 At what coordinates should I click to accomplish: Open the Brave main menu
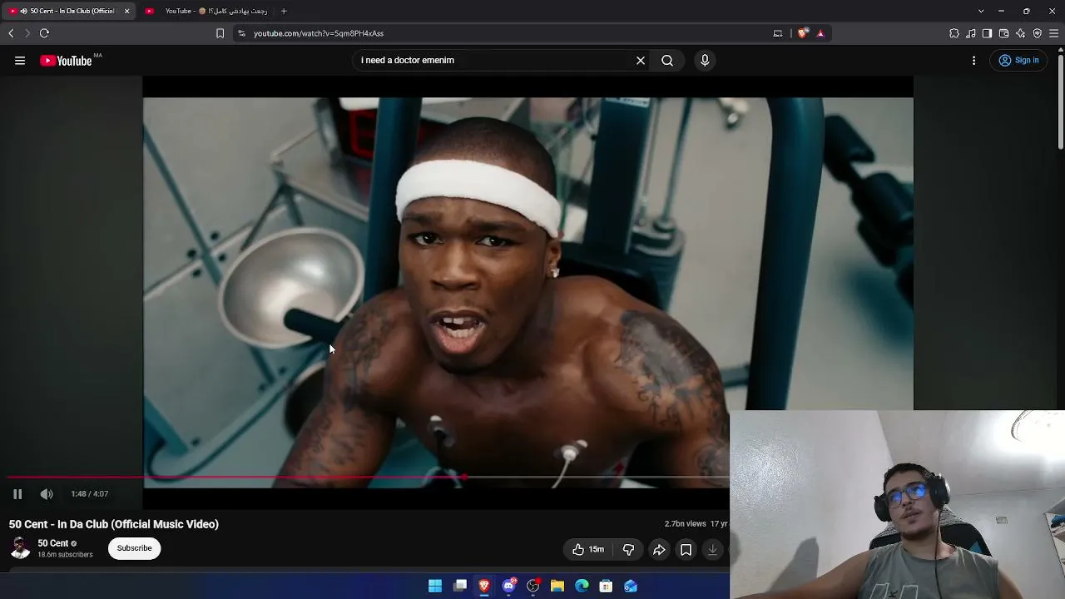1053,33
